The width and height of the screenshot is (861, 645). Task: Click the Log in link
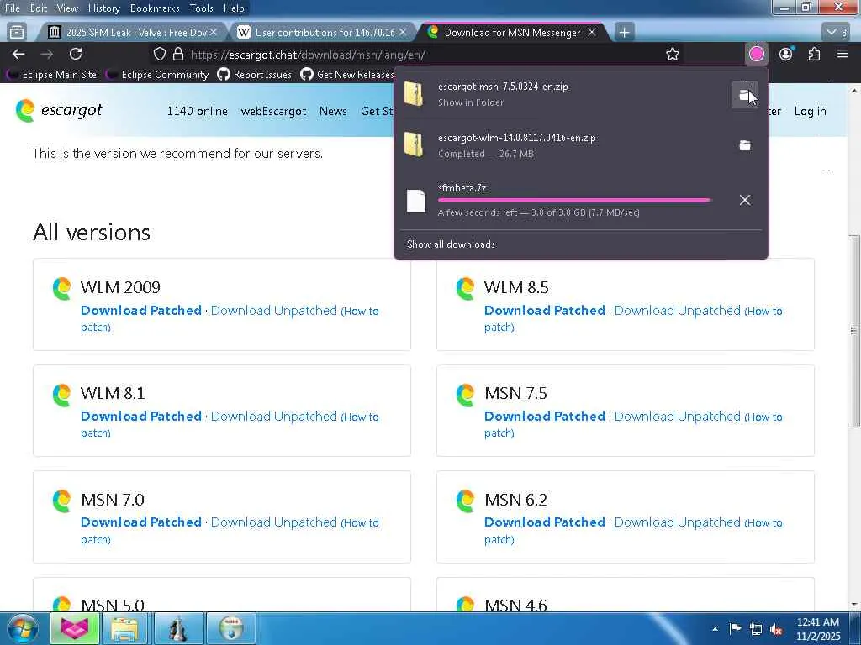[x=810, y=111]
